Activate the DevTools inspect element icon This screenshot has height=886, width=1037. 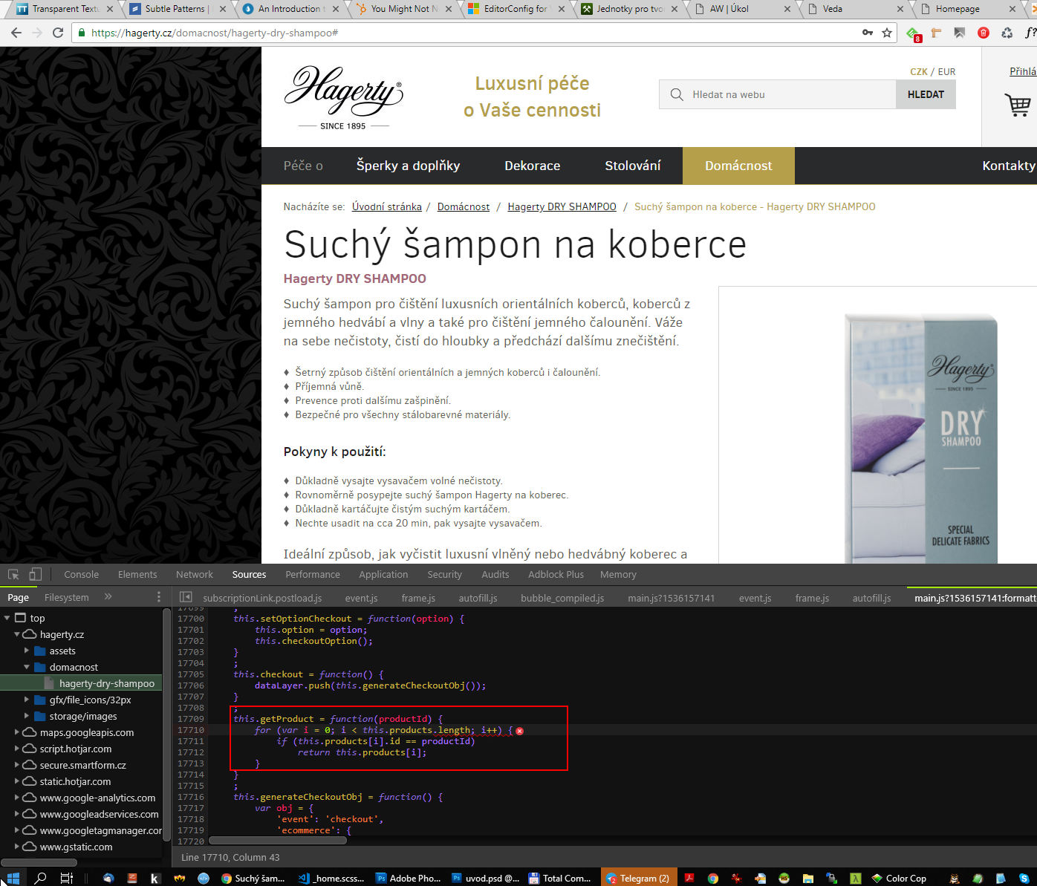click(13, 574)
